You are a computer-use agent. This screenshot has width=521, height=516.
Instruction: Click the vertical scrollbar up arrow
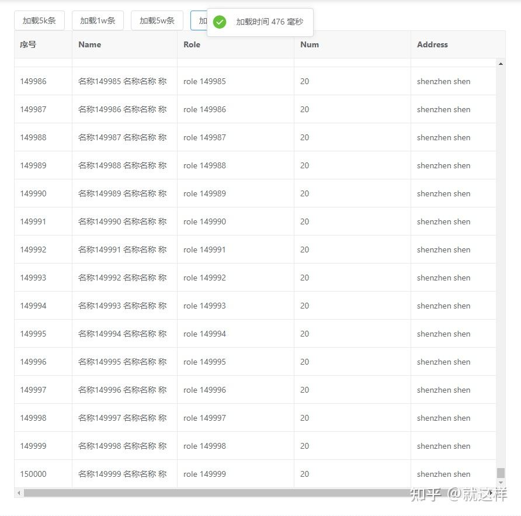point(501,64)
